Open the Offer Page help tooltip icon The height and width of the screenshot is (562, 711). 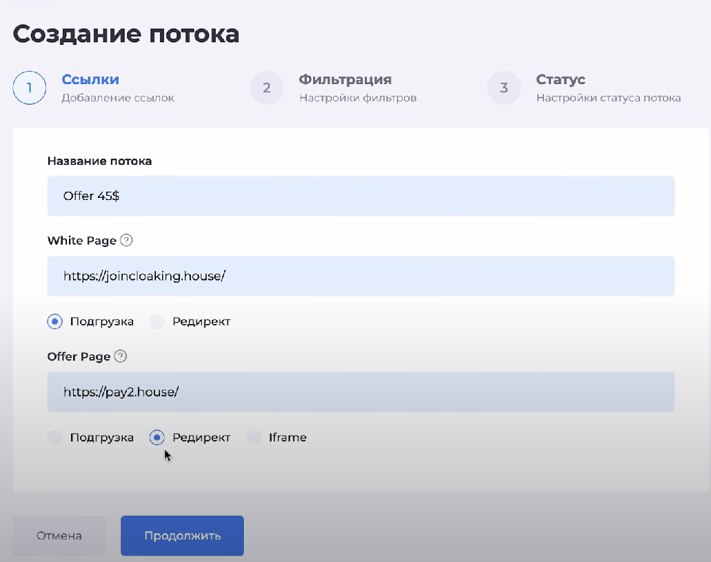point(121,357)
